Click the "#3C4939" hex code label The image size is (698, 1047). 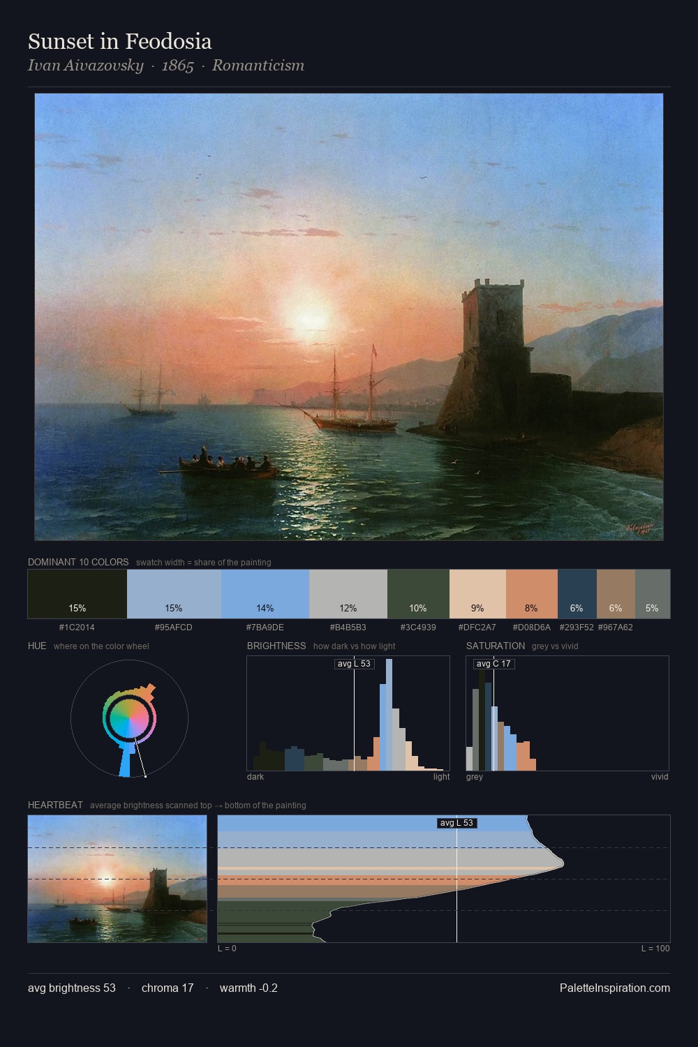[418, 628]
